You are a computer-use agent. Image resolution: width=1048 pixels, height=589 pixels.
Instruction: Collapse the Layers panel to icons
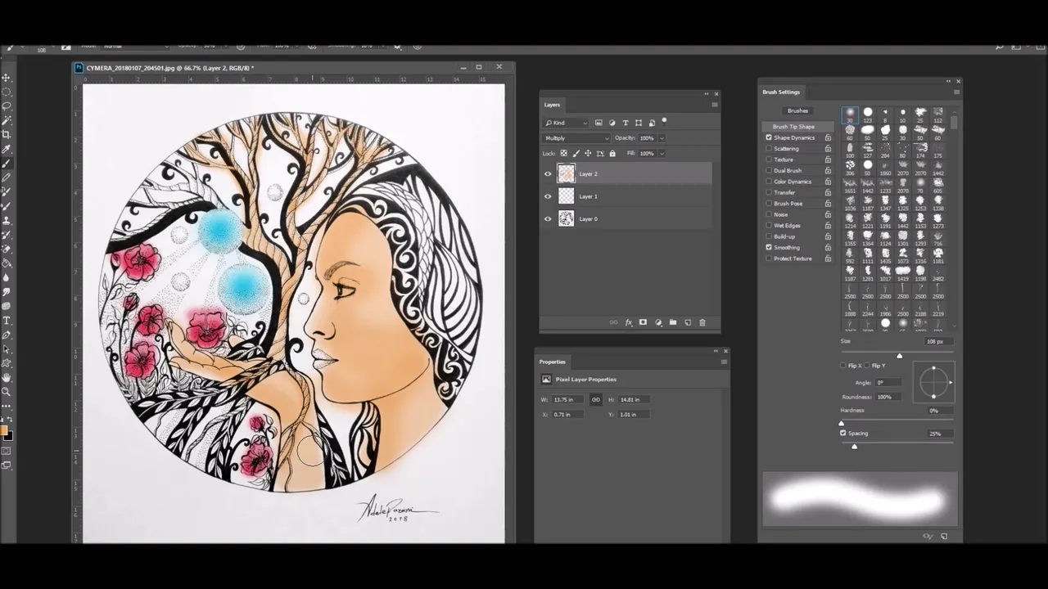click(706, 94)
